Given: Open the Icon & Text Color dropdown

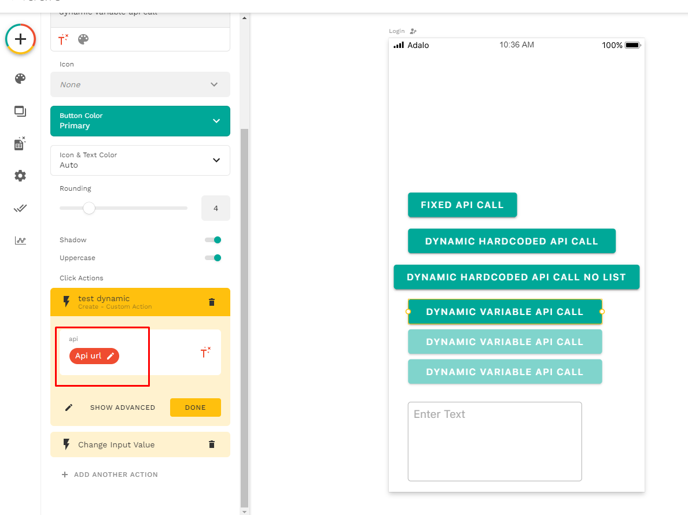Looking at the screenshot, I should coord(141,161).
